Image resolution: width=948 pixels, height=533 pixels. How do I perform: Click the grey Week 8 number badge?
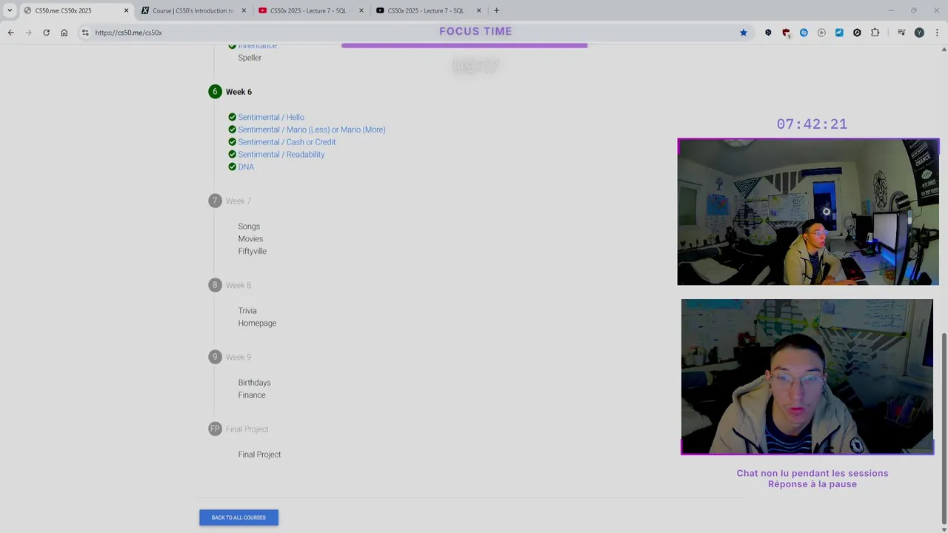point(215,285)
